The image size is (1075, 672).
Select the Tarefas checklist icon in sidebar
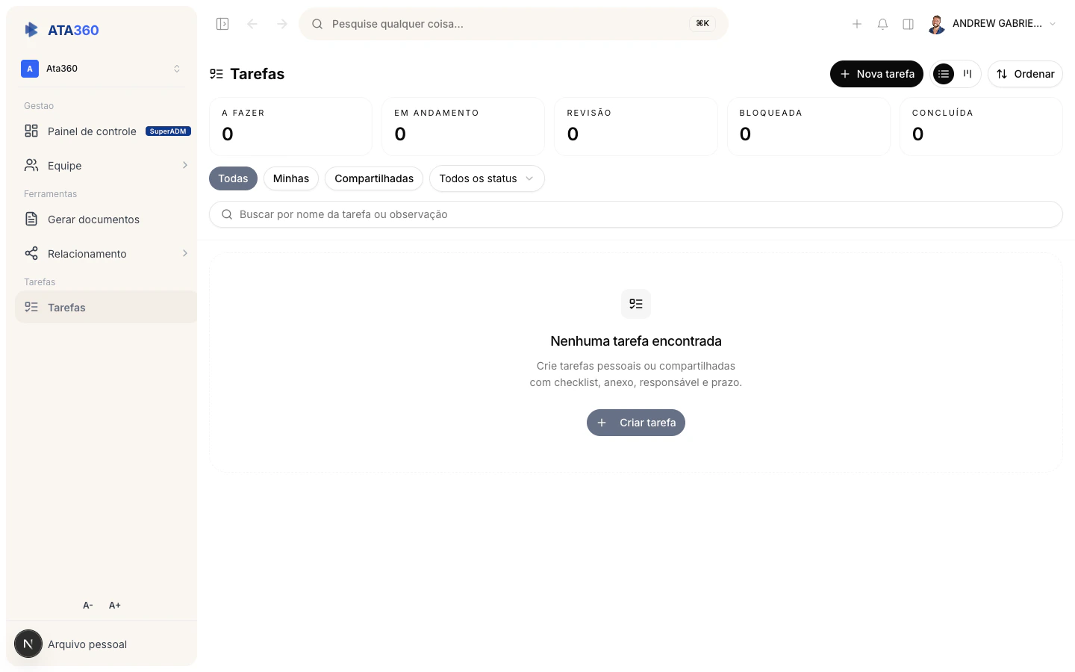31,307
